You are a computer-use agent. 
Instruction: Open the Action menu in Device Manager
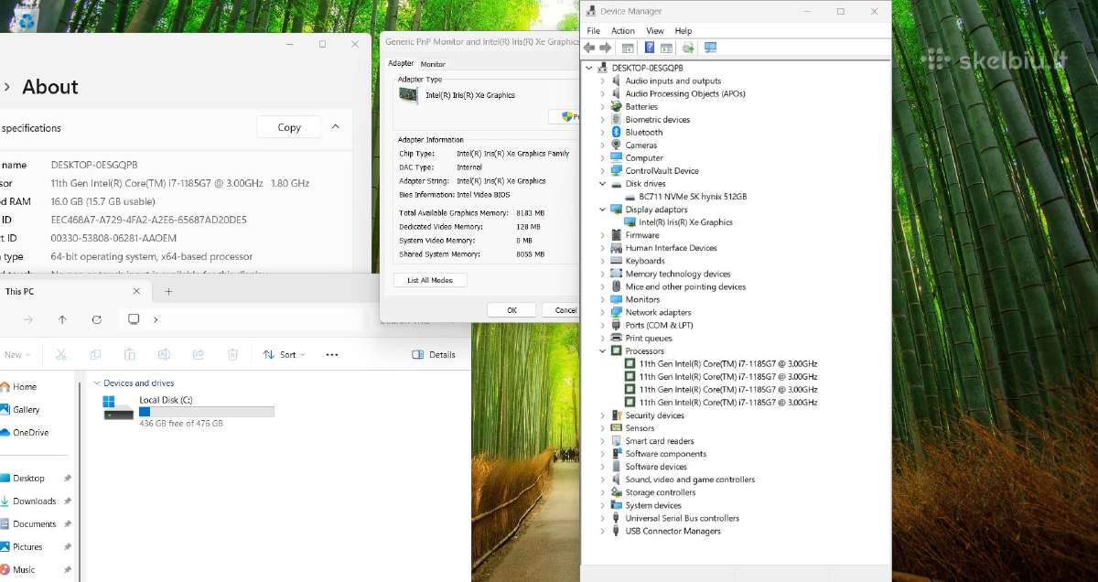coord(623,31)
